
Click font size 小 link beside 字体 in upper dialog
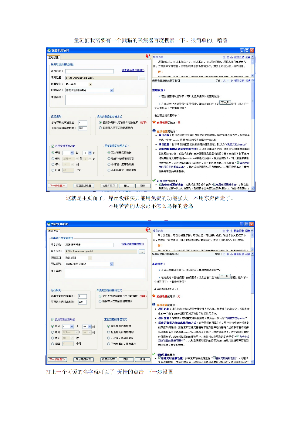pos(232,81)
